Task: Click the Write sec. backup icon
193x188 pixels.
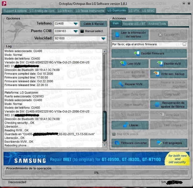Action: tap(156, 74)
